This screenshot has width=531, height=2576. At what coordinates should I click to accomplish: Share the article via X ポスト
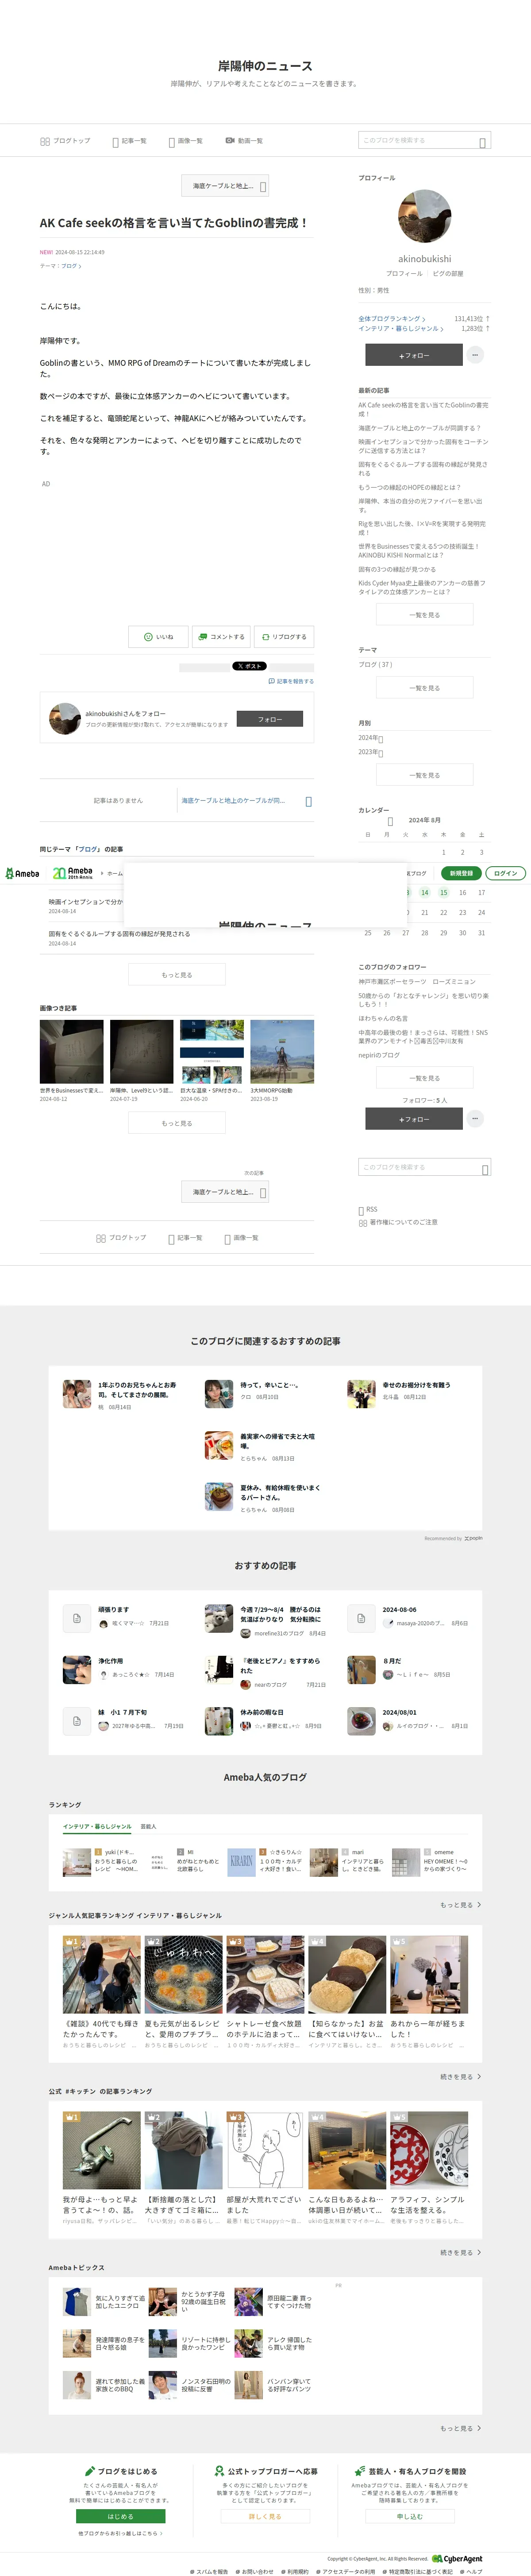tap(249, 666)
